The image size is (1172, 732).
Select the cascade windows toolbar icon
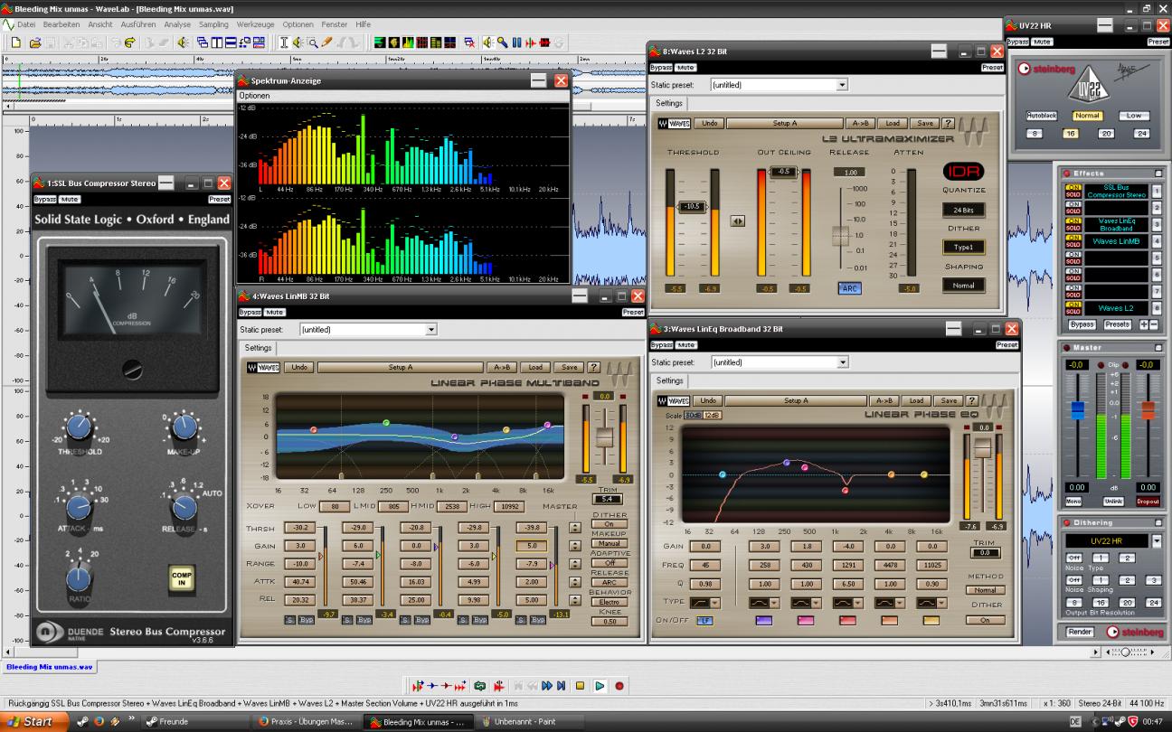(203, 42)
